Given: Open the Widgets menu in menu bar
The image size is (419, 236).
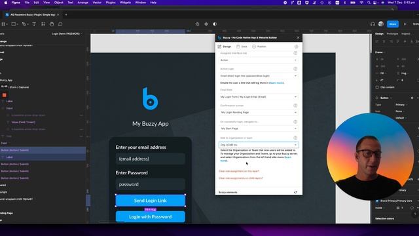Looking at the screenshot, I should click(x=125, y=3).
